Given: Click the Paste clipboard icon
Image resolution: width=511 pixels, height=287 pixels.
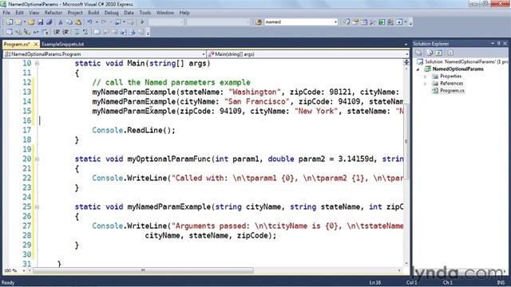Looking at the screenshot, I should (x=78, y=22).
